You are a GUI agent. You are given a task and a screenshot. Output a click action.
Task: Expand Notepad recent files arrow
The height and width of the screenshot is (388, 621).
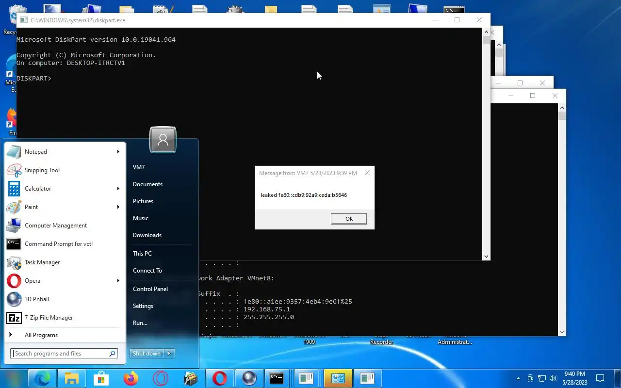[118, 152]
